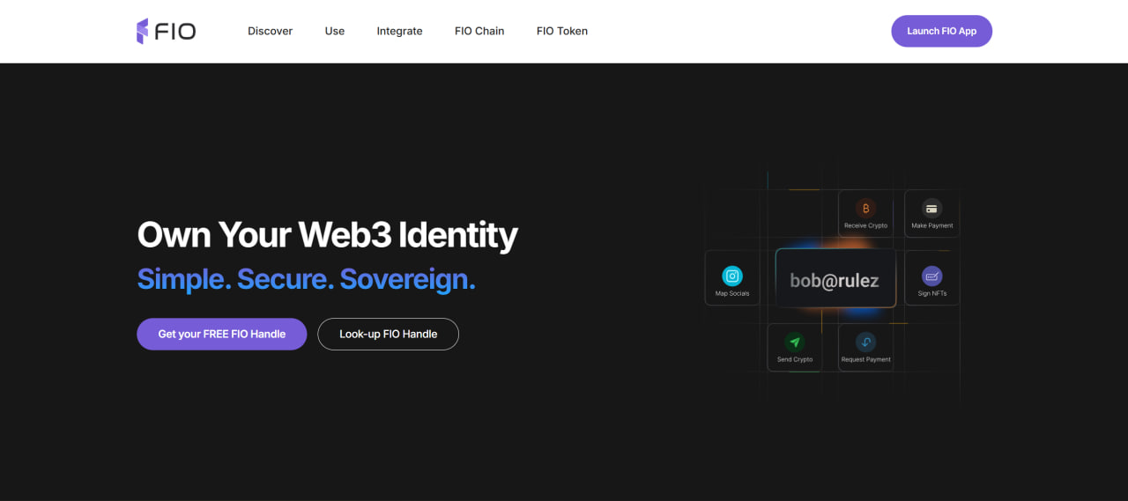1128x501 pixels.
Task: Click Look-up FIO Handle button
Action: pyautogui.click(x=388, y=334)
